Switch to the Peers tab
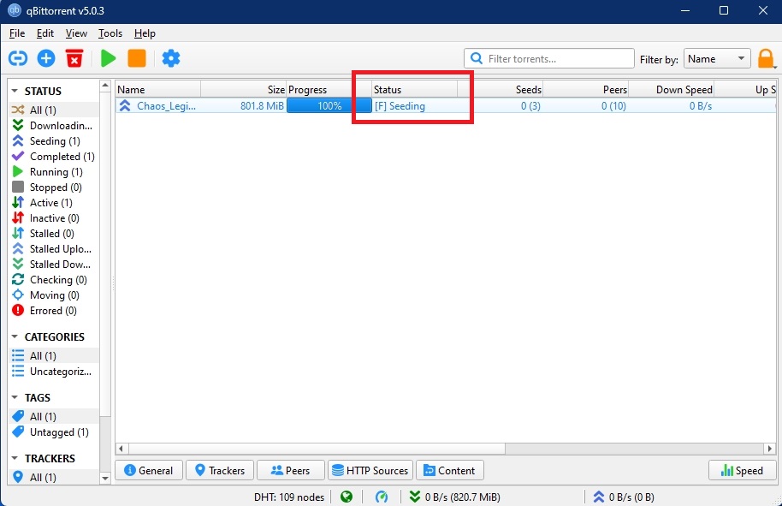 tap(291, 470)
